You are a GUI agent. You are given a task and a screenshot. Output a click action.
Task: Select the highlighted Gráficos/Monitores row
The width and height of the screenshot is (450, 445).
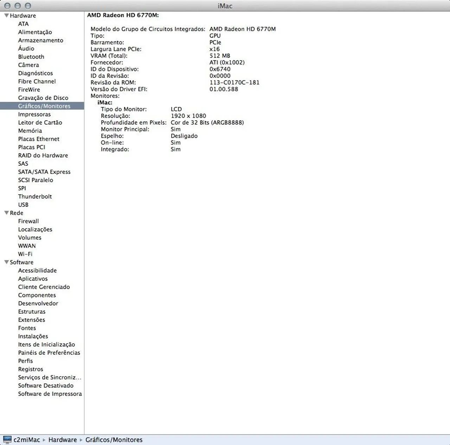pyautogui.click(x=42, y=106)
